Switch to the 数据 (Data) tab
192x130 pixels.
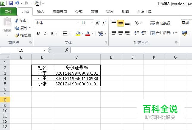point(94,12)
